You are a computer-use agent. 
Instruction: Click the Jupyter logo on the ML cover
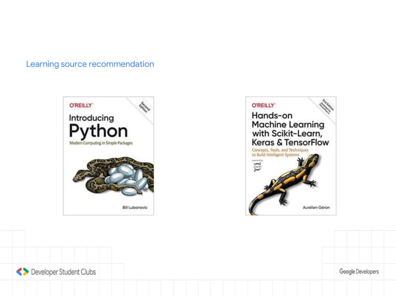pyautogui.click(x=258, y=167)
